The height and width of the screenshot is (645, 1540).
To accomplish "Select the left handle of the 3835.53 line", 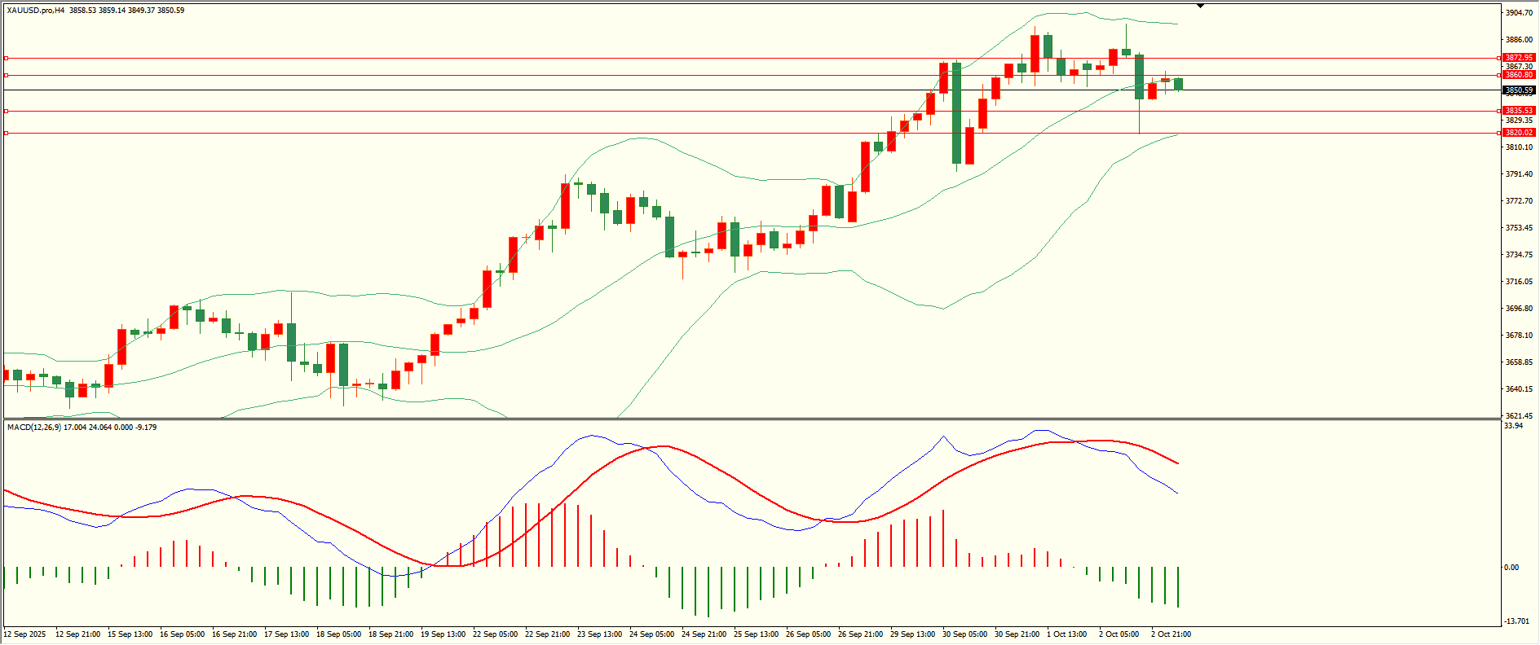I will [6, 111].
